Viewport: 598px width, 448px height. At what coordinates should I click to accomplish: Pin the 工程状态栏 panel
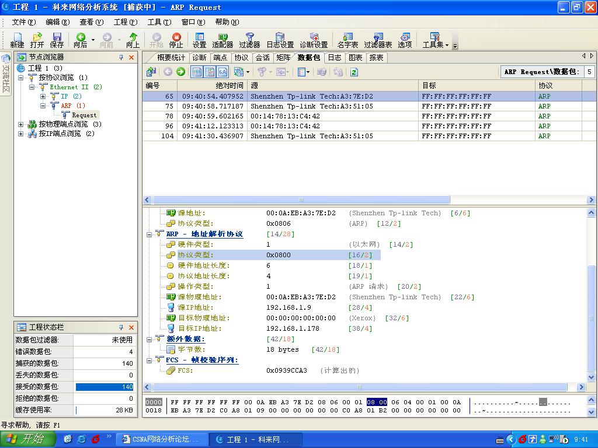(121, 327)
